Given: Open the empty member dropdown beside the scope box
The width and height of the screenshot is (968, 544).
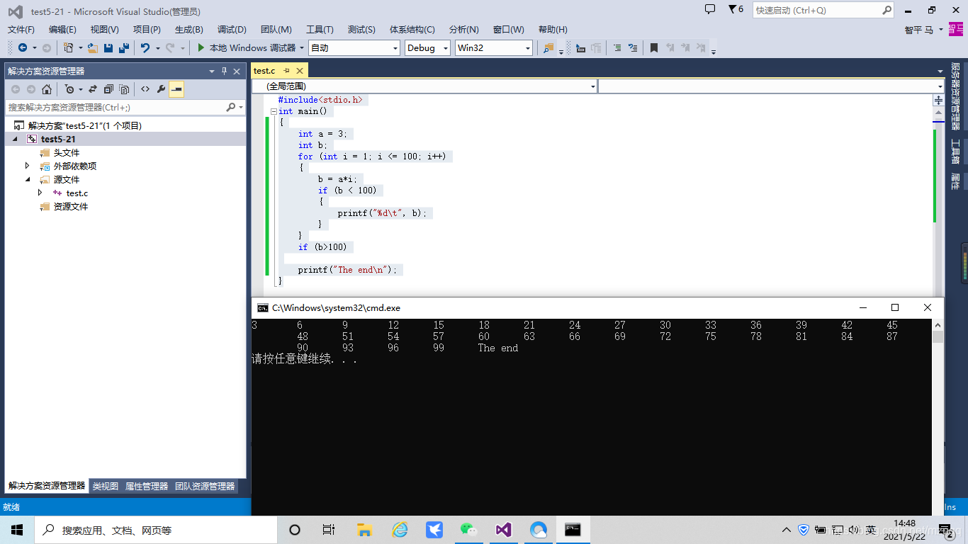Looking at the screenshot, I should pyautogui.click(x=771, y=86).
